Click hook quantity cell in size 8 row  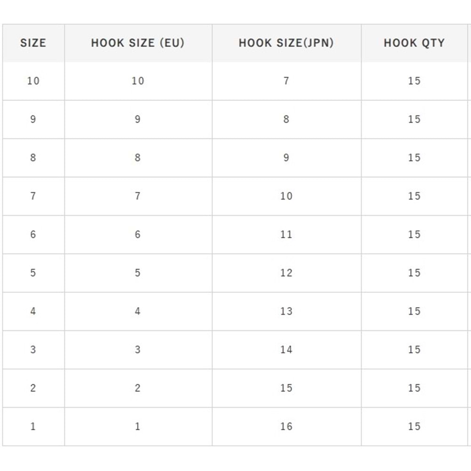coord(414,158)
